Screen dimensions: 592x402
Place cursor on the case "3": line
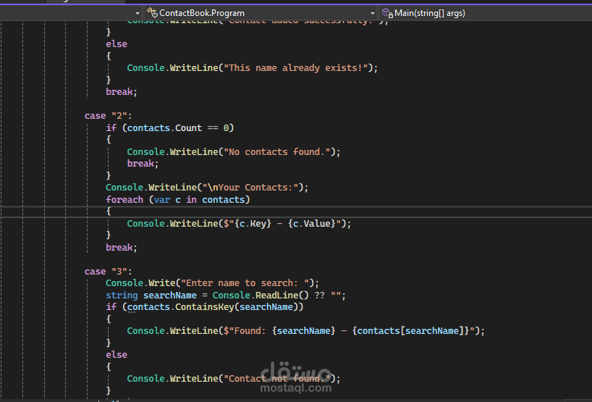[108, 272]
